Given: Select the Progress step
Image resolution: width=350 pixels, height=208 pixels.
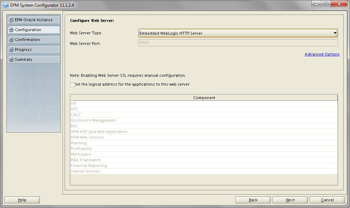Looking at the screenshot, I should click(34, 50).
